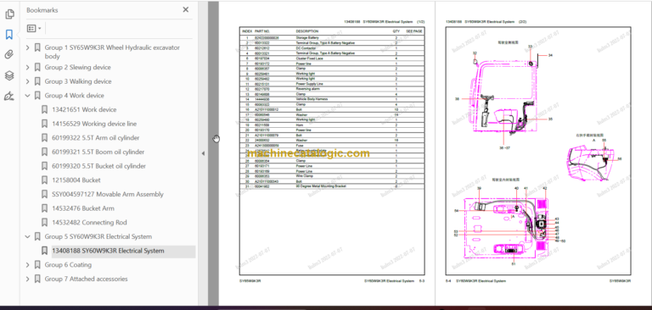Click the Bookmarks panel title
Image resolution: width=652 pixels, height=310 pixels.
[42, 10]
